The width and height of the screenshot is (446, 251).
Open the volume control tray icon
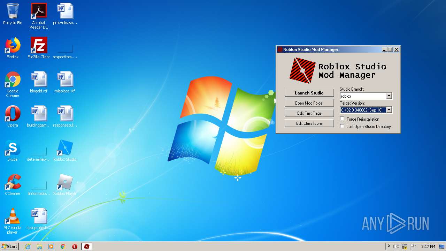396,246
